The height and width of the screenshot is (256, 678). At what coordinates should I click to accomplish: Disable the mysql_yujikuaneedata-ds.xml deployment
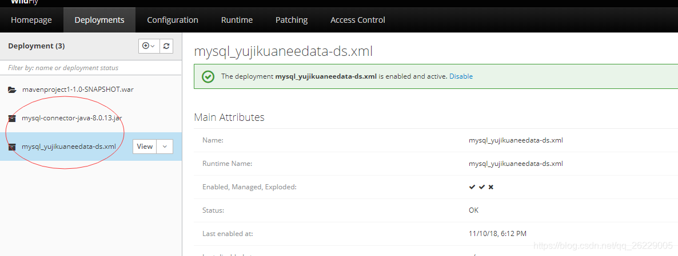point(461,76)
